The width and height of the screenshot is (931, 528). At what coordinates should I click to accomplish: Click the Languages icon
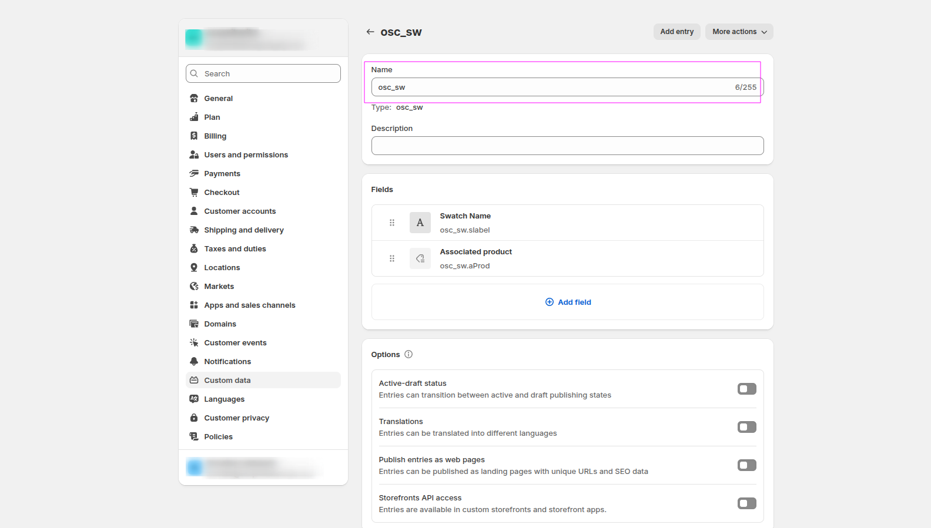[194, 399]
